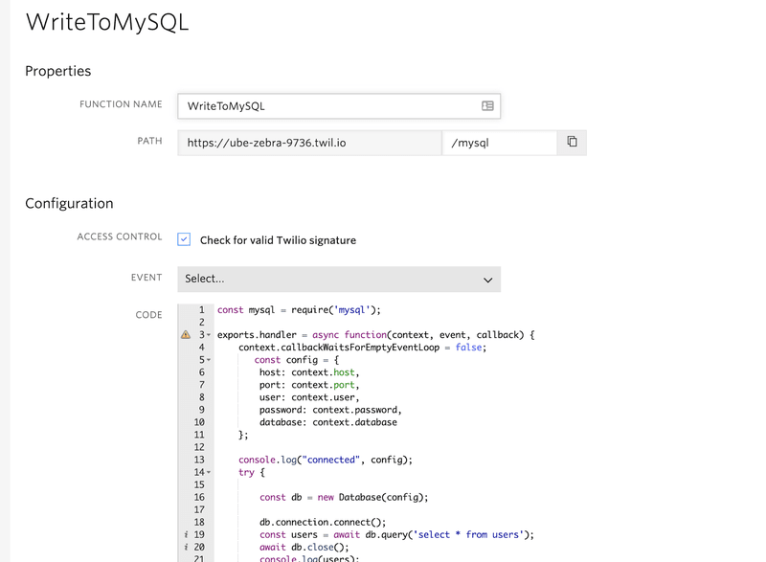Collapse code fold arrow at line 5
Viewport: 766px width, 562px height.
[209, 360]
